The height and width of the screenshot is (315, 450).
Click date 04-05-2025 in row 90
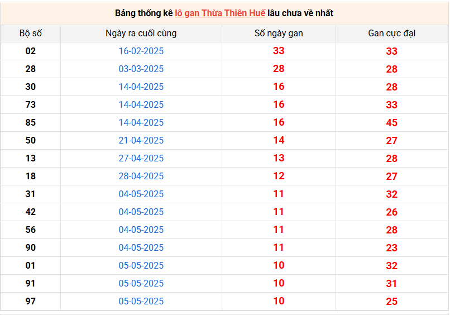[141, 247]
